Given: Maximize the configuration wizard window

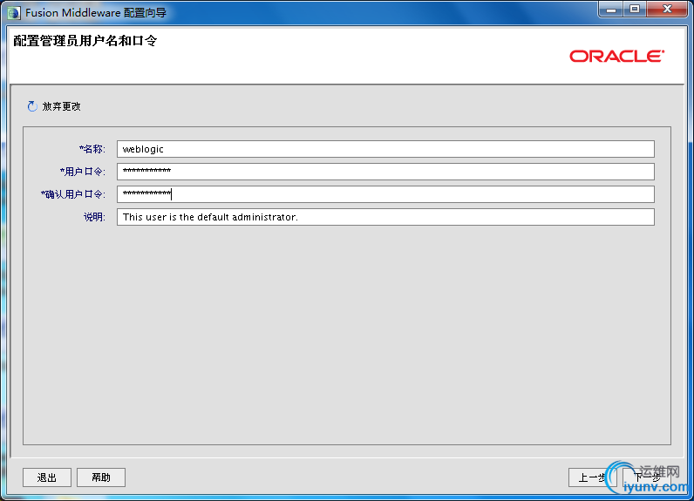Looking at the screenshot, I should coord(635,9).
